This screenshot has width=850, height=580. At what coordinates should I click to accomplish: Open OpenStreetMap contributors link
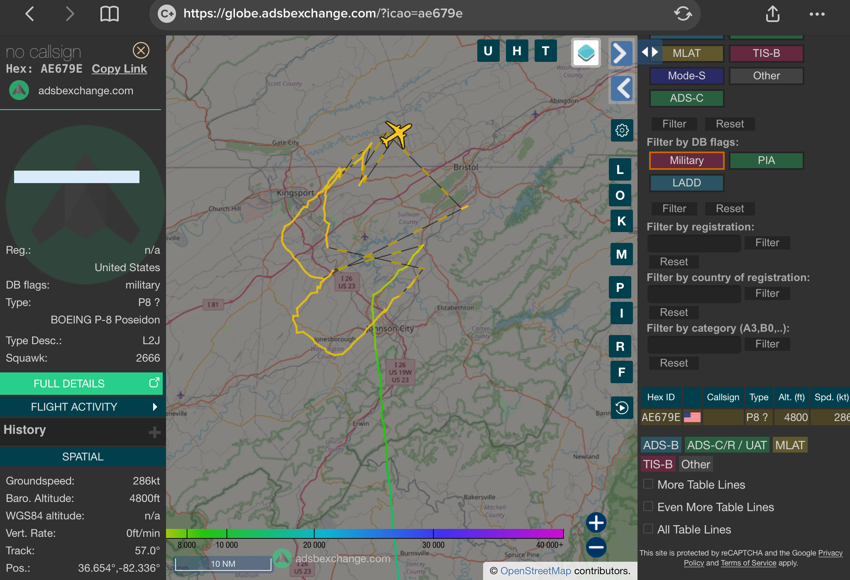[x=536, y=571]
